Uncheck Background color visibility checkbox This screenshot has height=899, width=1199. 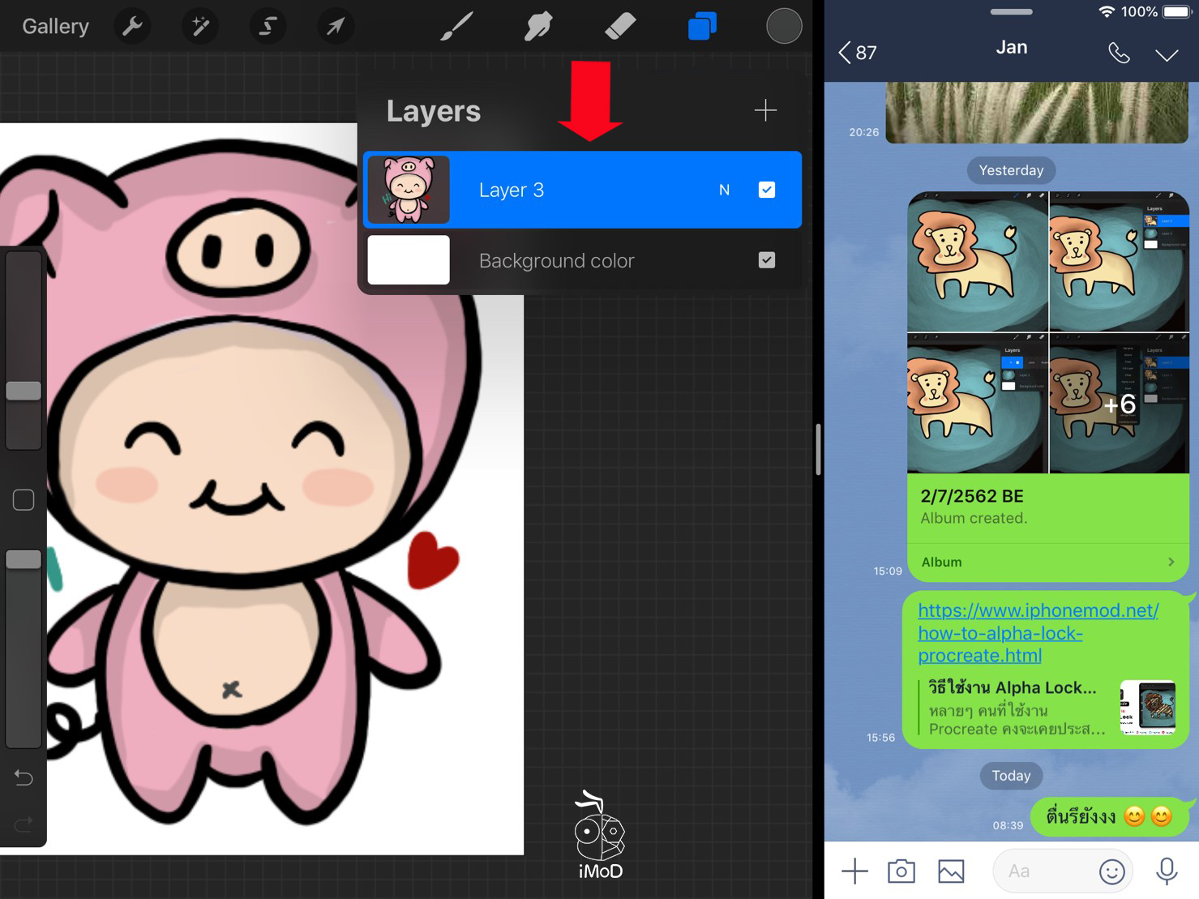tap(766, 260)
